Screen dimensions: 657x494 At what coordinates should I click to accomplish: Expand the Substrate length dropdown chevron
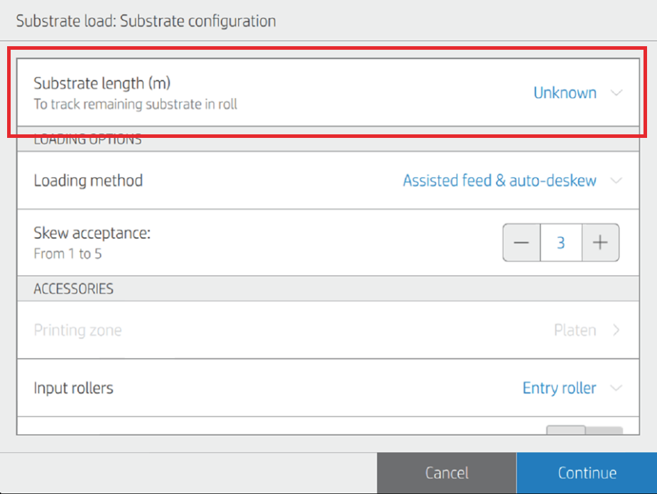pyautogui.click(x=616, y=92)
